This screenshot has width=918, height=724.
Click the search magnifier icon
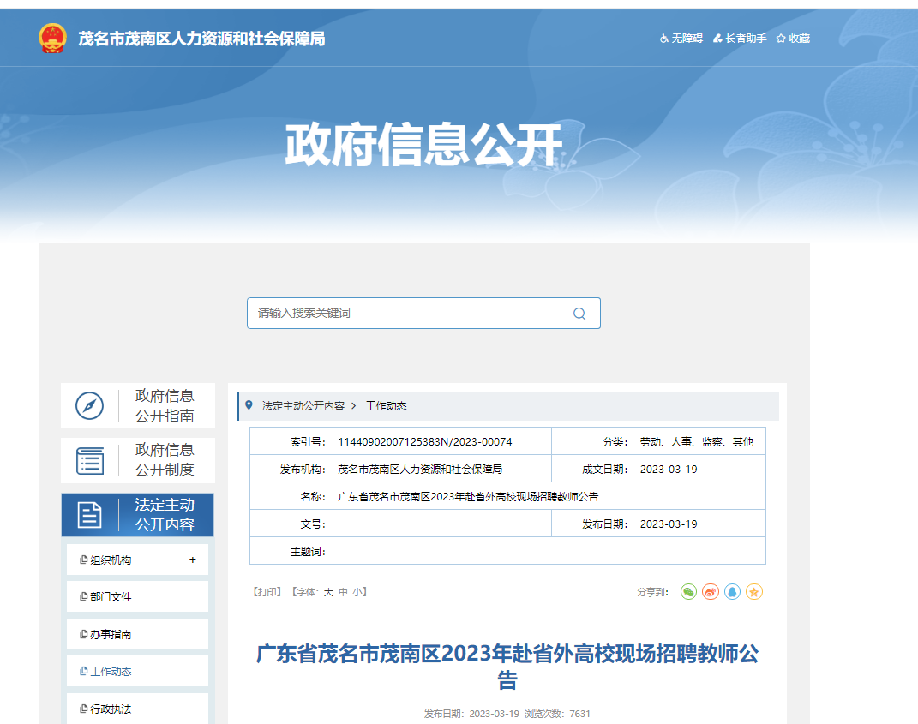point(579,314)
